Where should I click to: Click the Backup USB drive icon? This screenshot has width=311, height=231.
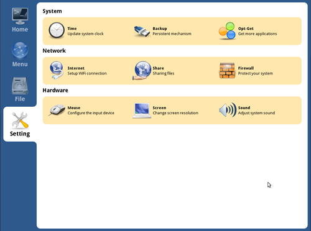(x=142, y=31)
